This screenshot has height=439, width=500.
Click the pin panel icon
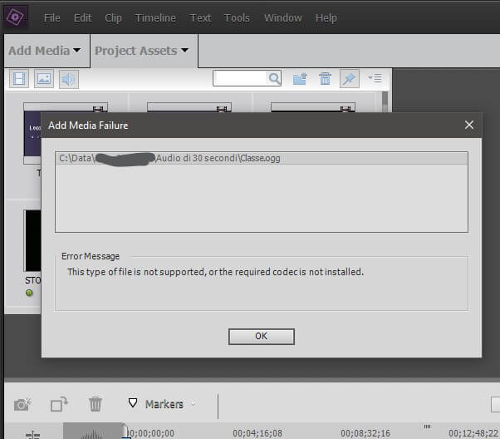pos(350,79)
